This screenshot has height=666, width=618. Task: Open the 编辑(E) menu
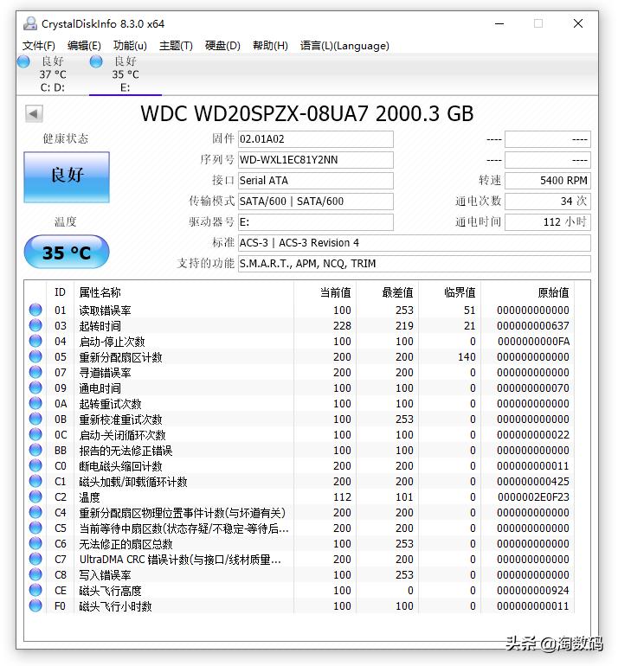(84, 46)
